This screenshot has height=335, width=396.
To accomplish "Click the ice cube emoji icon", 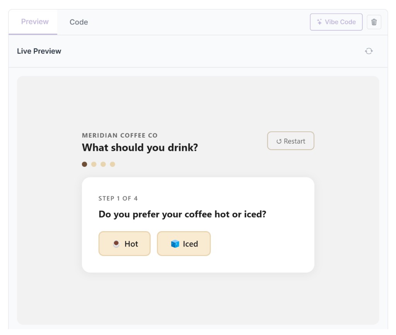I will point(175,244).
